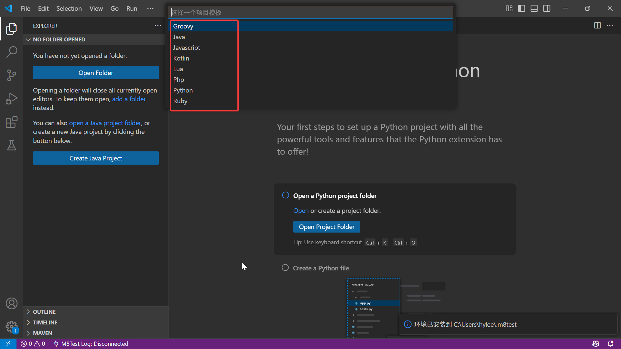The height and width of the screenshot is (349, 621).
Task: Open the notifications bell in the status bar
Action: tap(610, 344)
